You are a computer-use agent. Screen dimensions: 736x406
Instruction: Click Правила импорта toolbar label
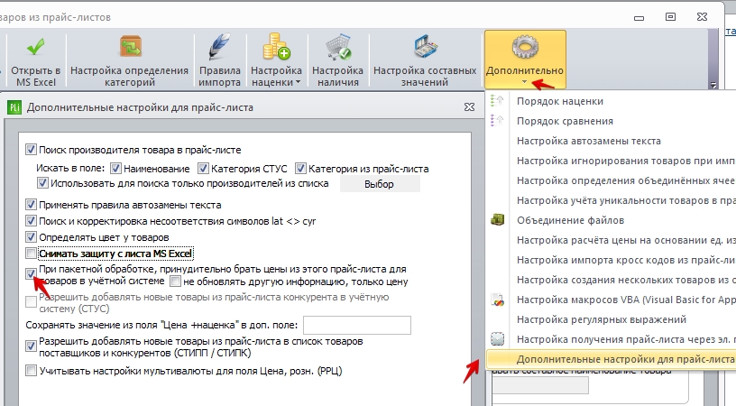219,76
